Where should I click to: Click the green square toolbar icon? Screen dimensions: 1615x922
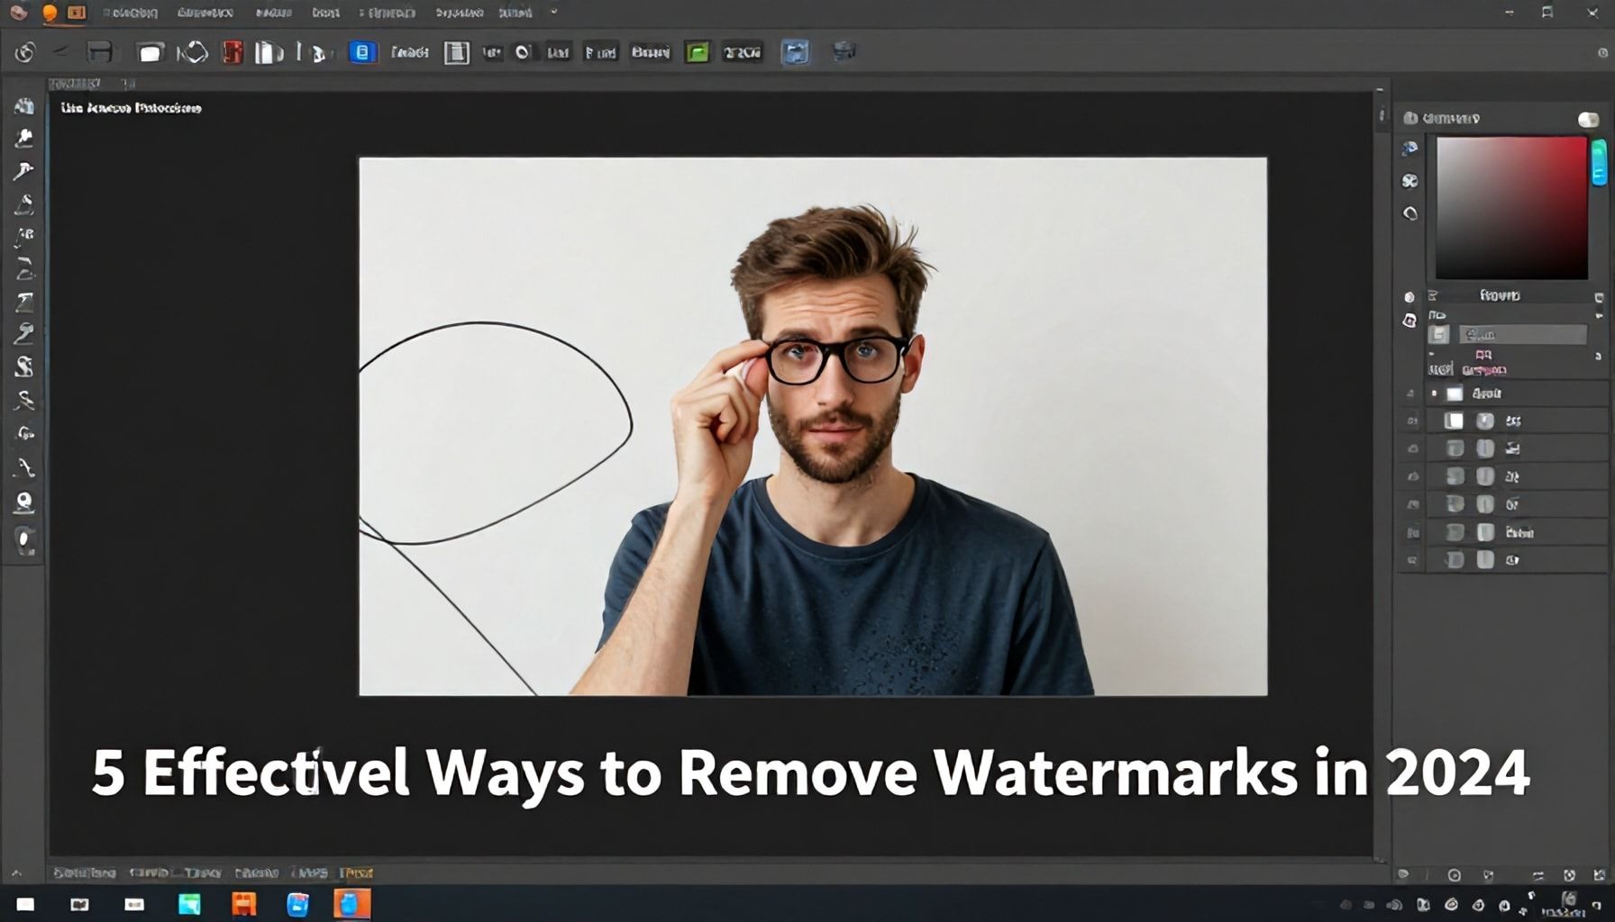click(697, 52)
